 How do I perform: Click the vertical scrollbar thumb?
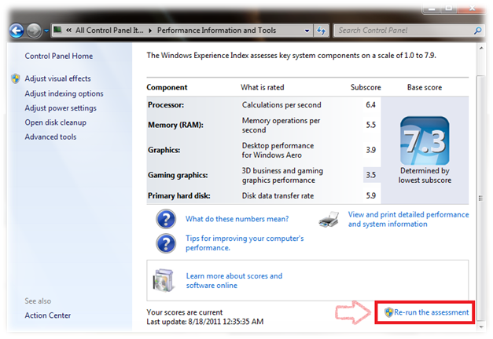(x=481, y=198)
